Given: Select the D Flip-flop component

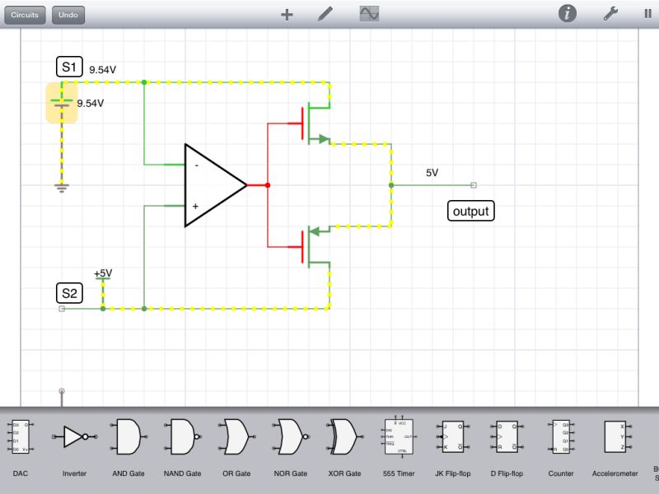Looking at the screenshot, I should coord(506,438).
